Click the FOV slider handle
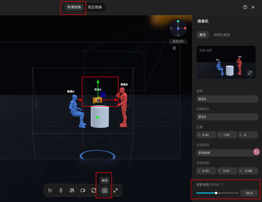This screenshot has height=202, width=262. tap(216, 193)
